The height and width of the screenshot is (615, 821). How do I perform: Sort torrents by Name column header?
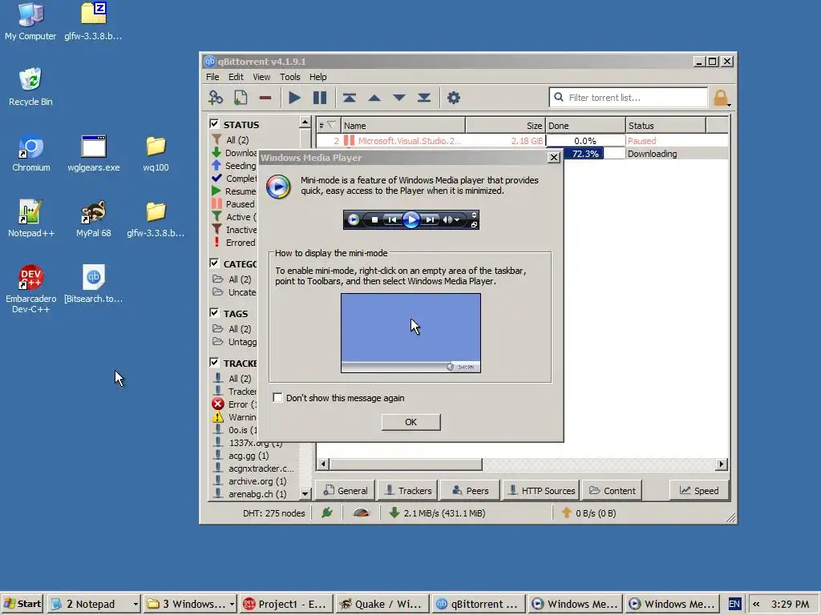click(x=403, y=126)
